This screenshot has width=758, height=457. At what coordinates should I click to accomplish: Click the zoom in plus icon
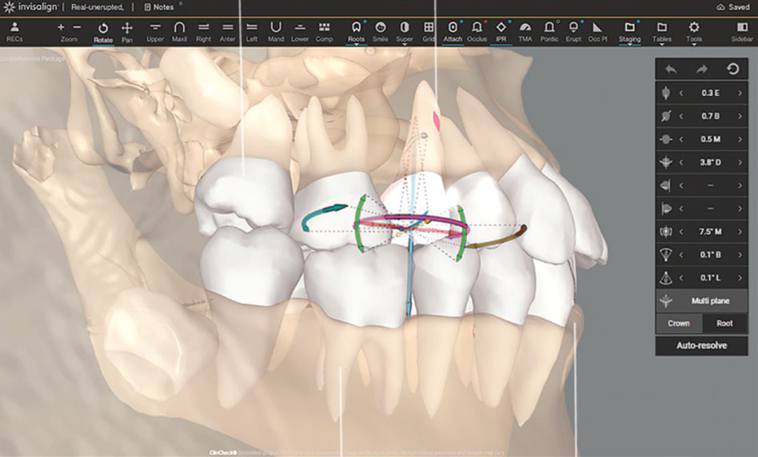[x=61, y=27]
